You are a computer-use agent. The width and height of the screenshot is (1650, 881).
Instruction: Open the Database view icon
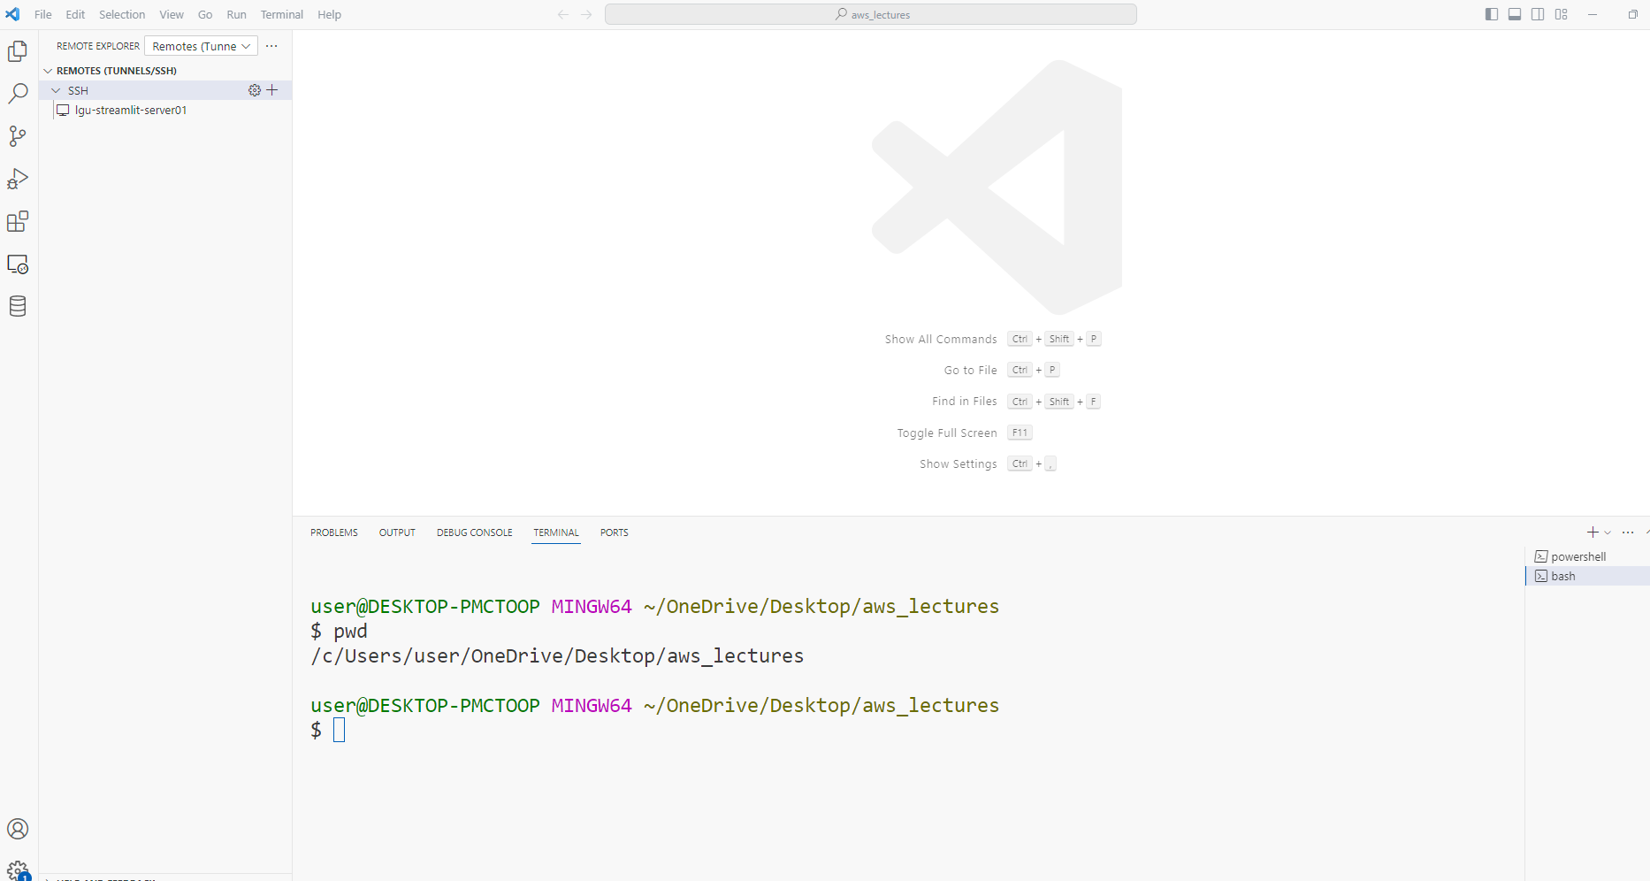tap(18, 306)
